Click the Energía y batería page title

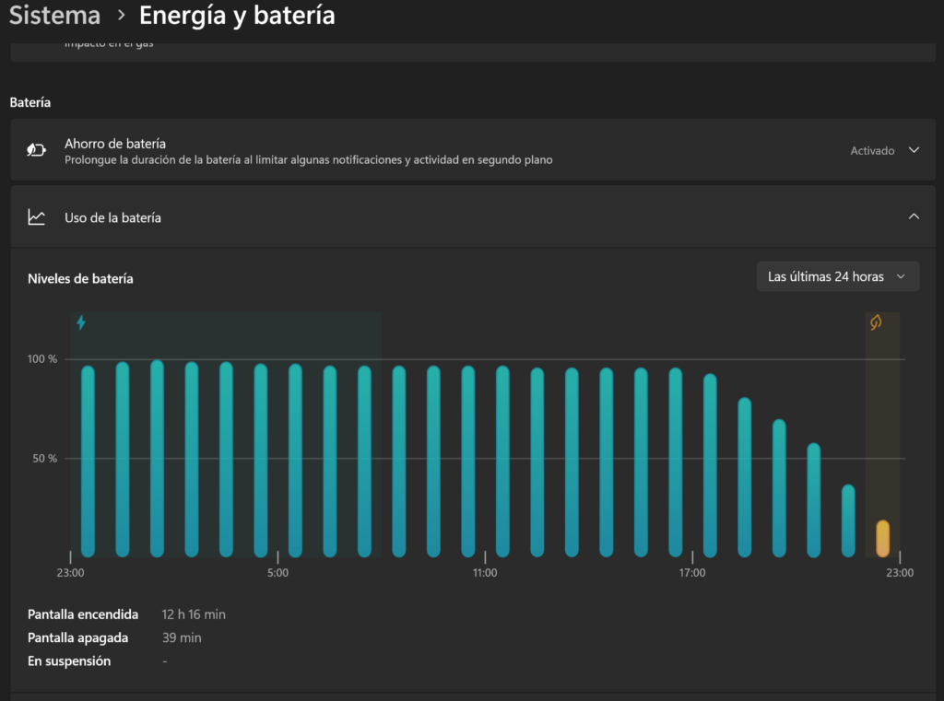[x=237, y=16]
